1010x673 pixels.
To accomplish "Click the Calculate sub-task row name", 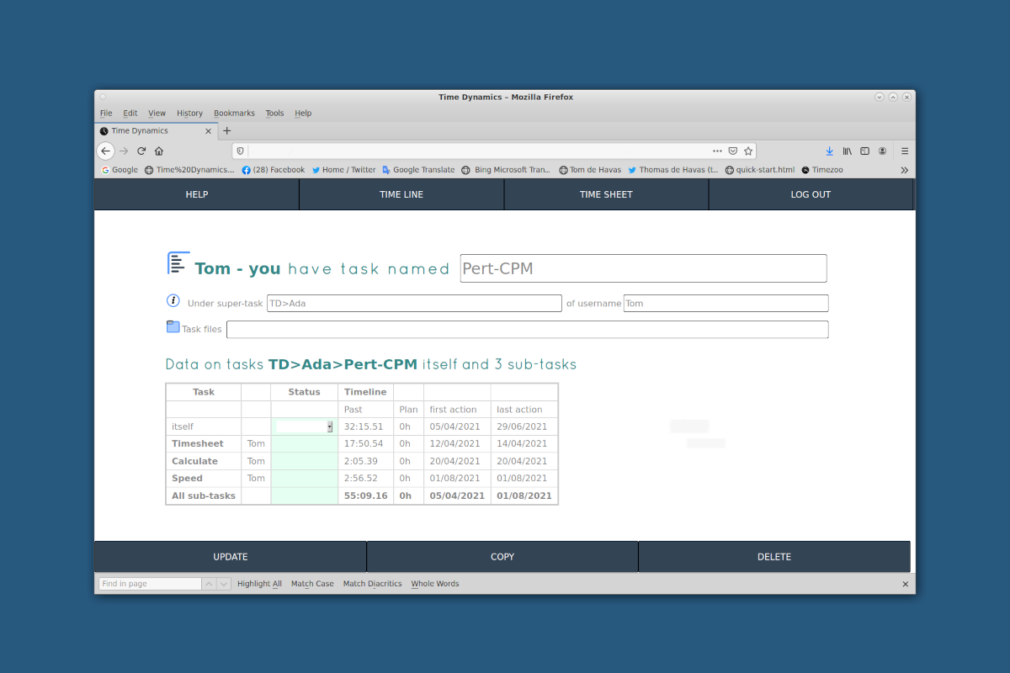I will (194, 461).
